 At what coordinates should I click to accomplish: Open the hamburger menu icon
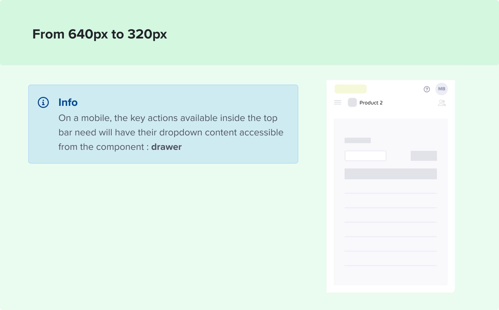(x=337, y=102)
